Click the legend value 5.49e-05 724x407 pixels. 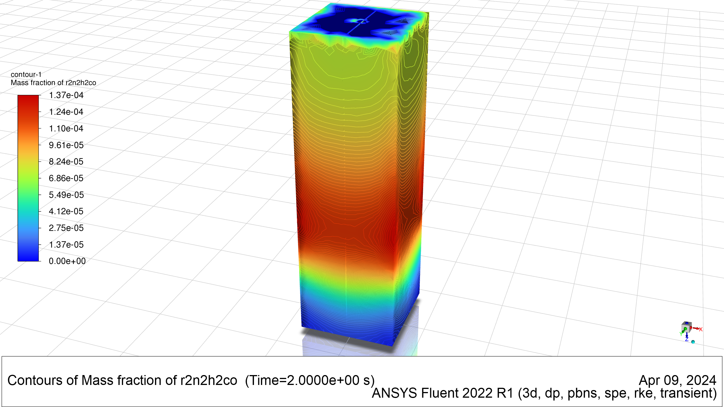[x=66, y=195]
